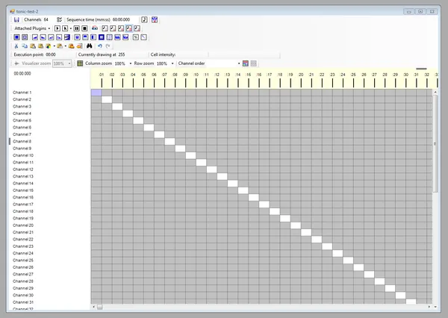Pause the sequence playback

click(x=77, y=28)
